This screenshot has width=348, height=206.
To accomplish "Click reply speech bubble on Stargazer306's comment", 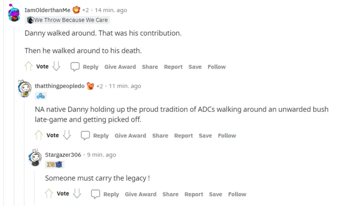I will [x=96, y=194].
